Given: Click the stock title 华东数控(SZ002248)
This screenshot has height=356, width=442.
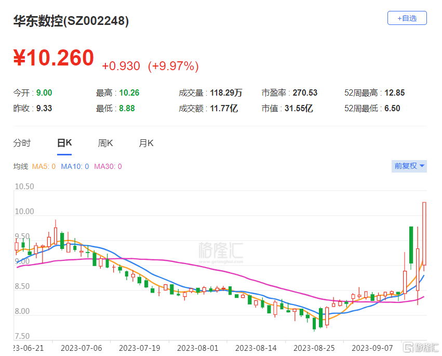Looking at the screenshot, I should [71, 21].
